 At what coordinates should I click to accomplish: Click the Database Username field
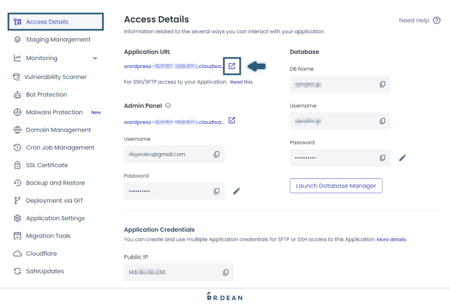(x=340, y=121)
